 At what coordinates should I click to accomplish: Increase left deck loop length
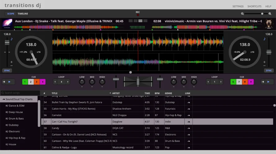coord(68,82)
